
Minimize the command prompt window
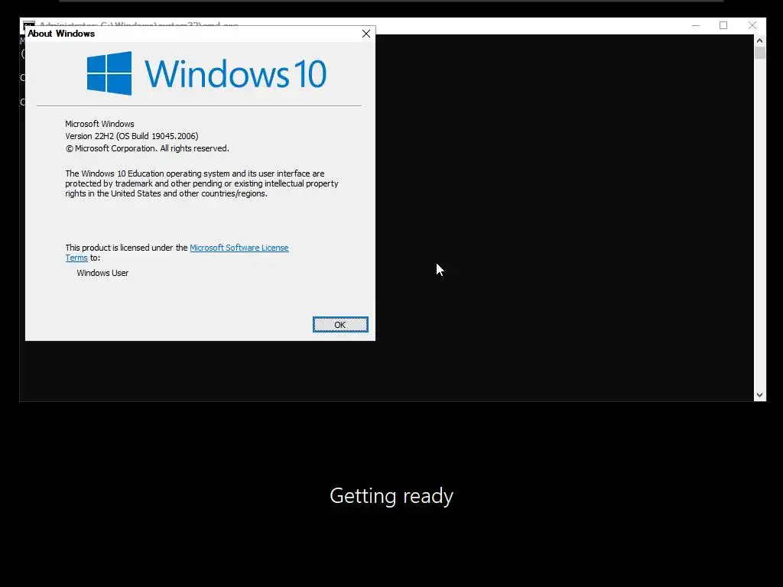pos(696,25)
